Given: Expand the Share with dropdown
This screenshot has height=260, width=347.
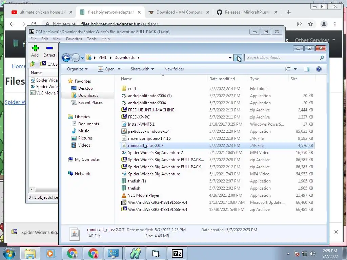Looking at the screenshot, I should click(142, 69).
